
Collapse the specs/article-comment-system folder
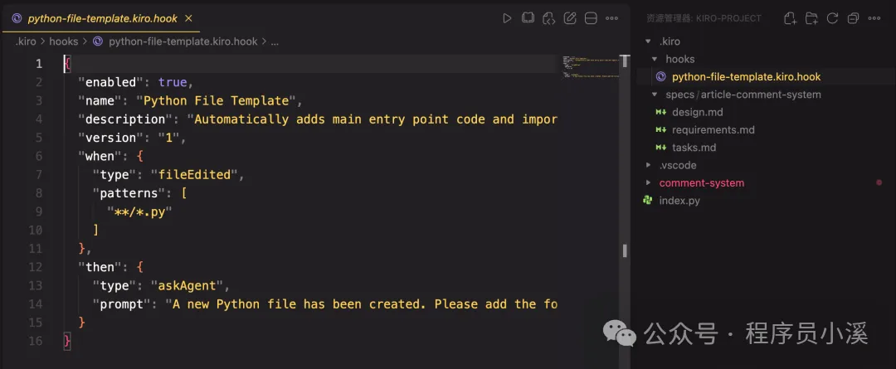(x=655, y=95)
